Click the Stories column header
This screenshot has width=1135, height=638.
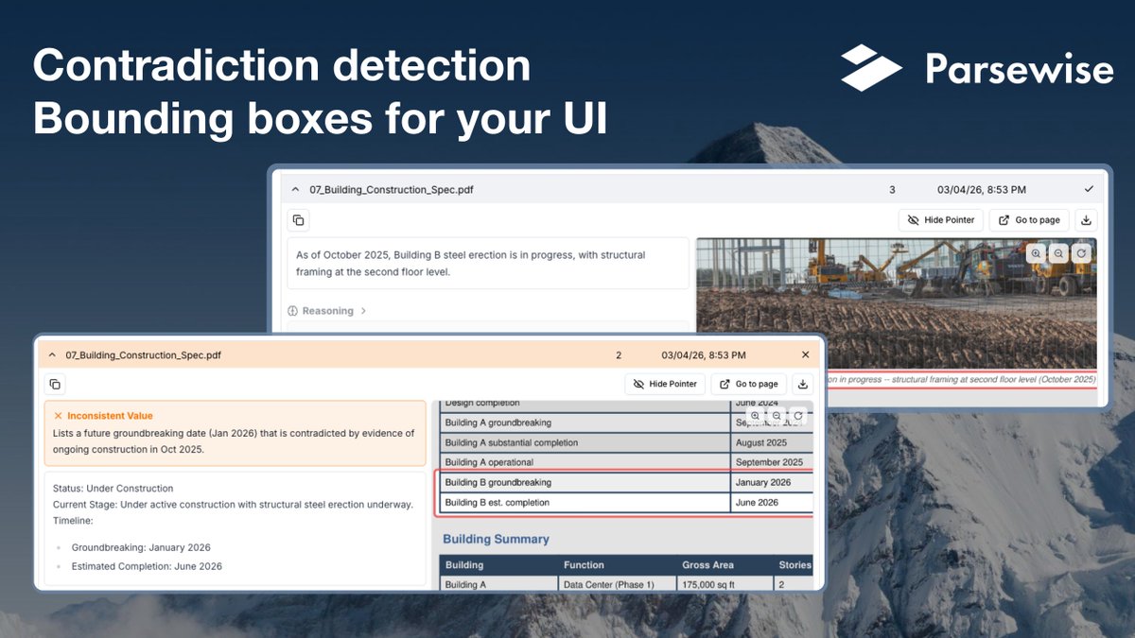[794, 565]
